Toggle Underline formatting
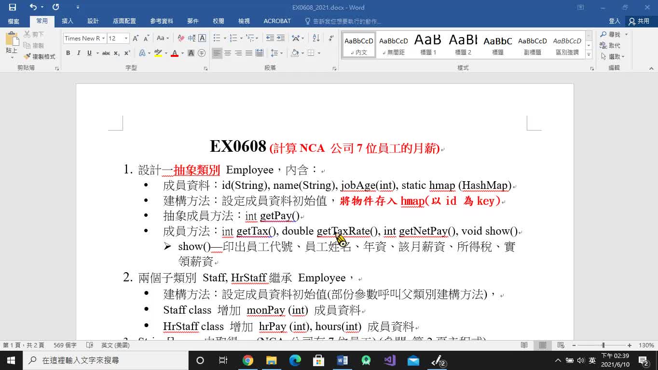Image resolution: width=658 pixels, height=370 pixels. (89, 53)
